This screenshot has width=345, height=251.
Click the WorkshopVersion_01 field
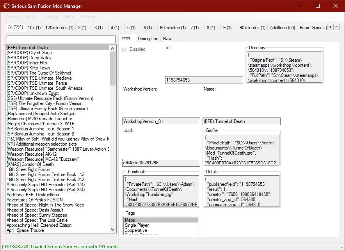pyautogui.click(x=161, y=121)
